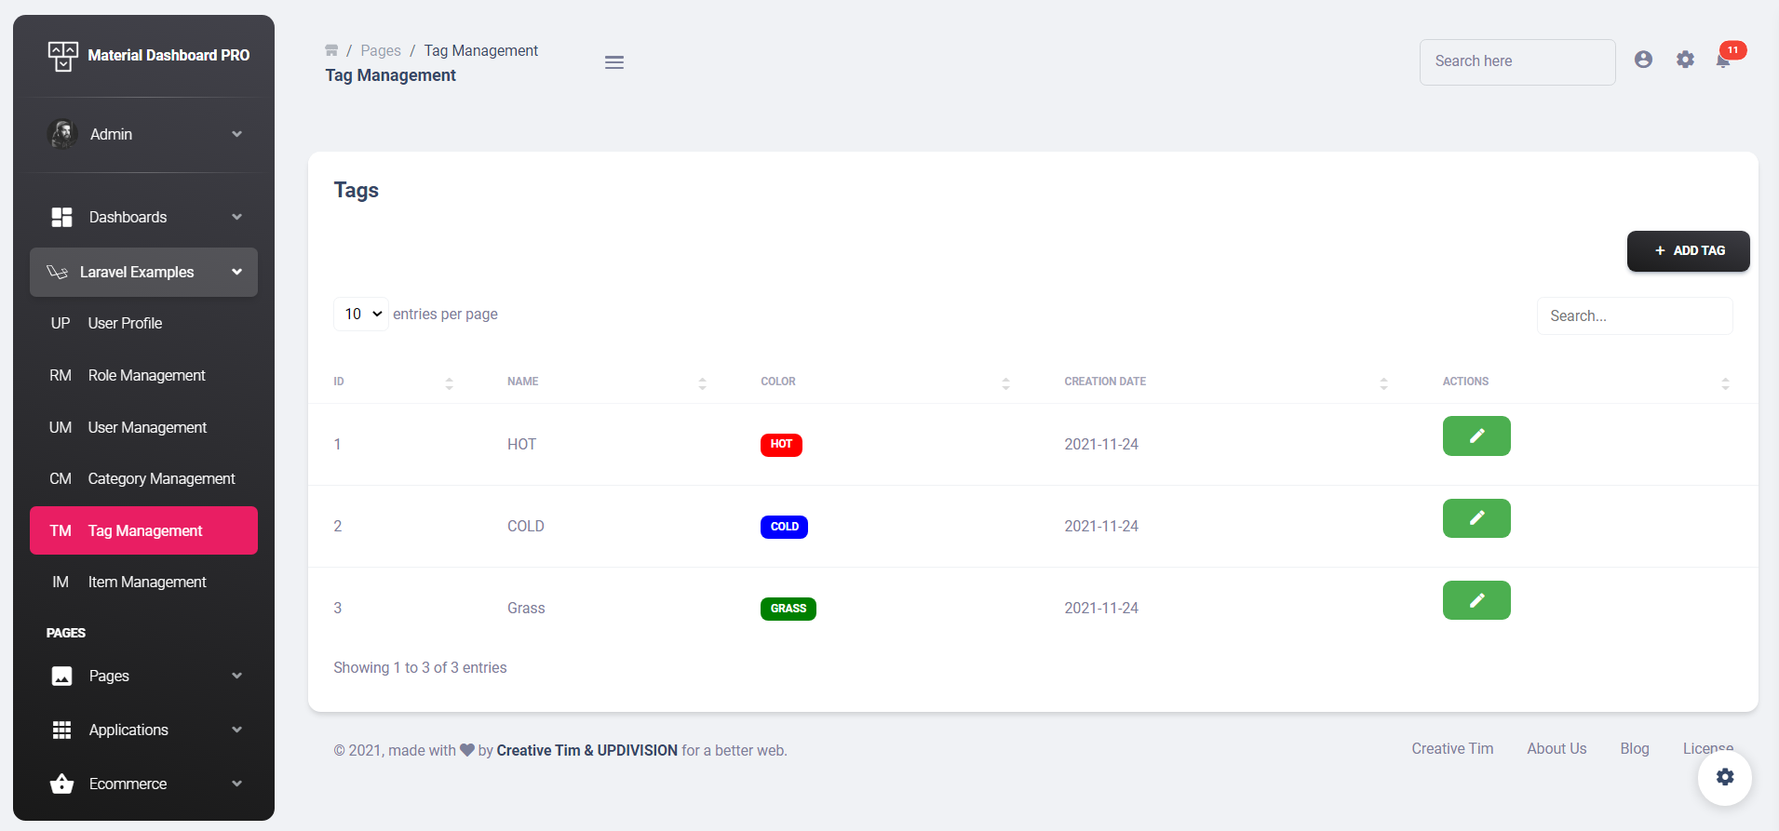Sort the table by the ID column

393,382
